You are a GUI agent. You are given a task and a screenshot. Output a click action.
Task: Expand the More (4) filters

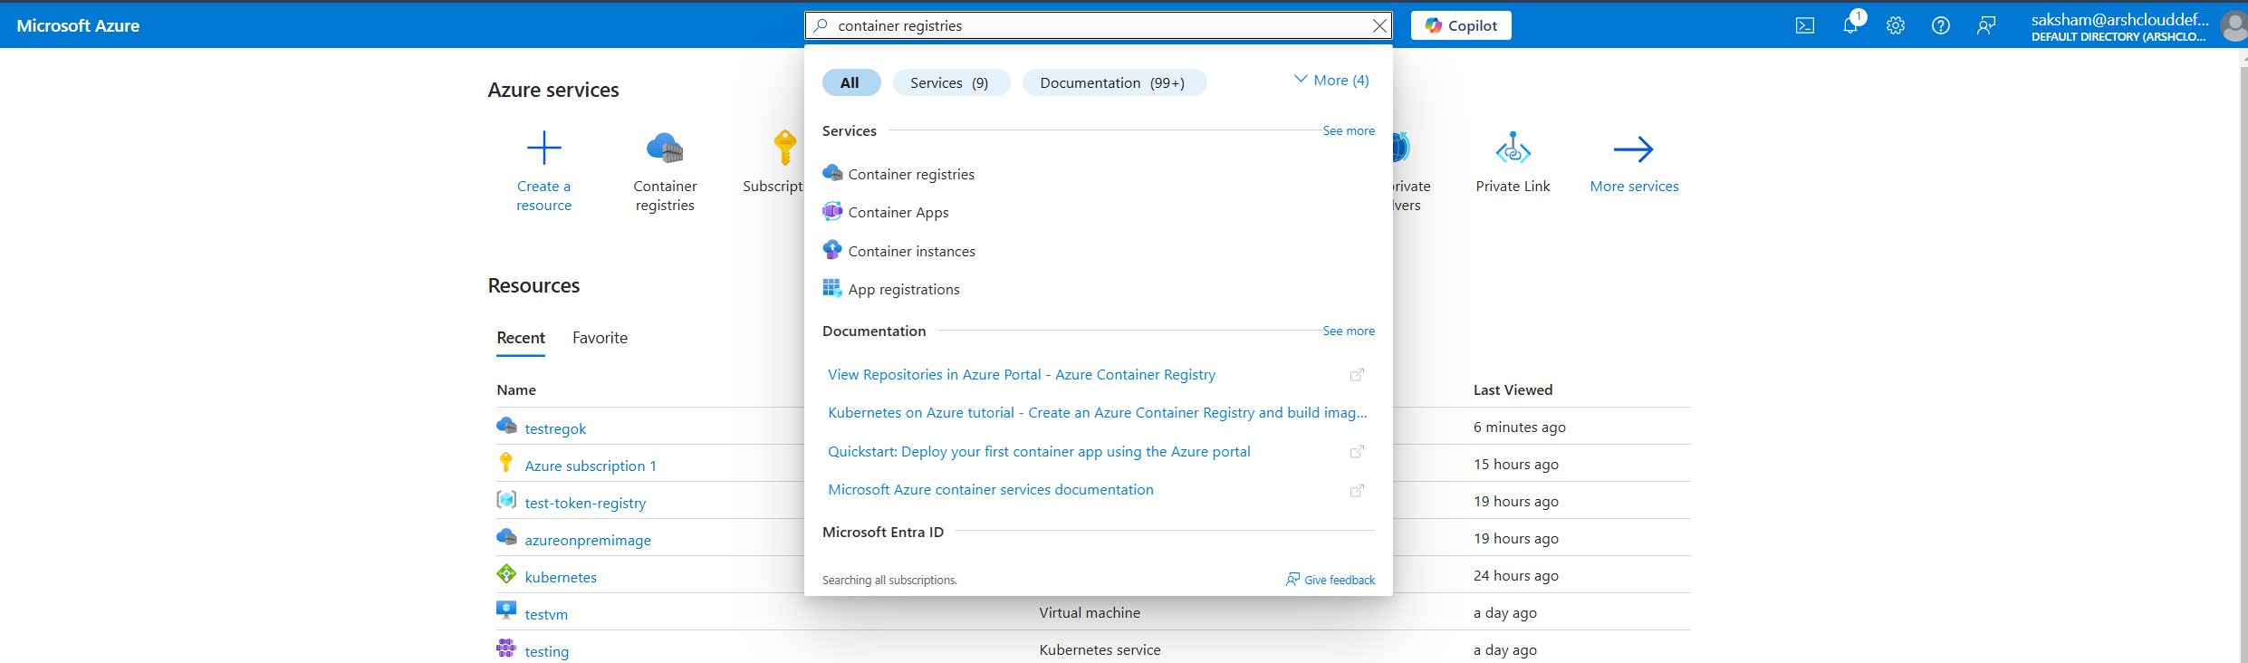coord(1331,80)
